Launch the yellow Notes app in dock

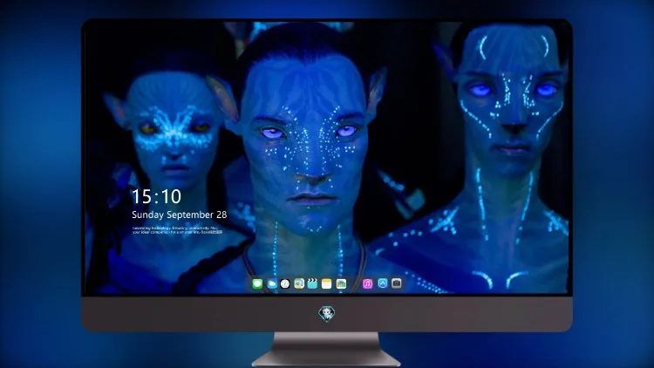coord(327,283)
